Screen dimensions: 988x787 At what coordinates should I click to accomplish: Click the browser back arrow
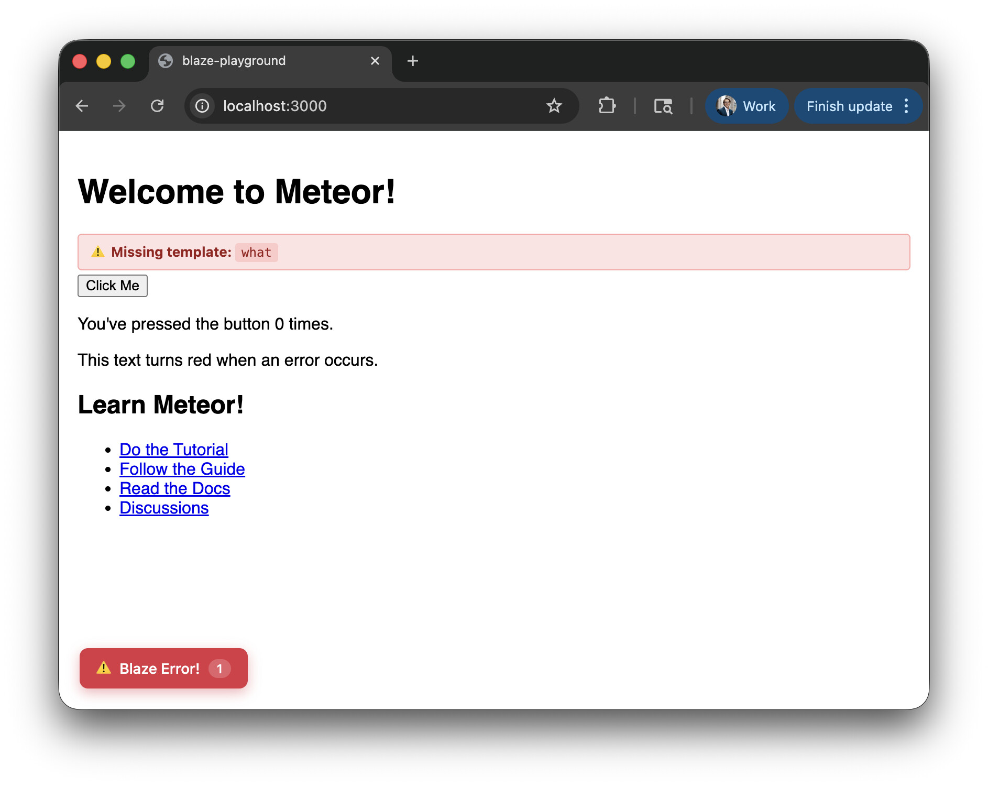click(x=82, y=106)
